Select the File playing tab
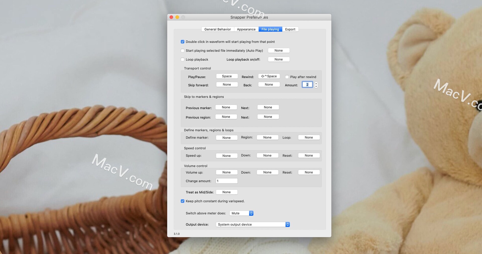The height and width of the screenshot is (254, 482). [x=270, y=29]
